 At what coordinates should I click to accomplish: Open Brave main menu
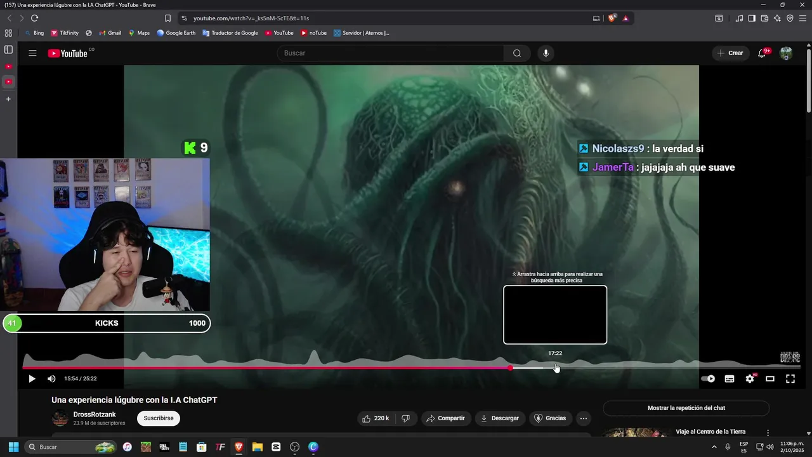pyautogui.click(x=802, y=18)
